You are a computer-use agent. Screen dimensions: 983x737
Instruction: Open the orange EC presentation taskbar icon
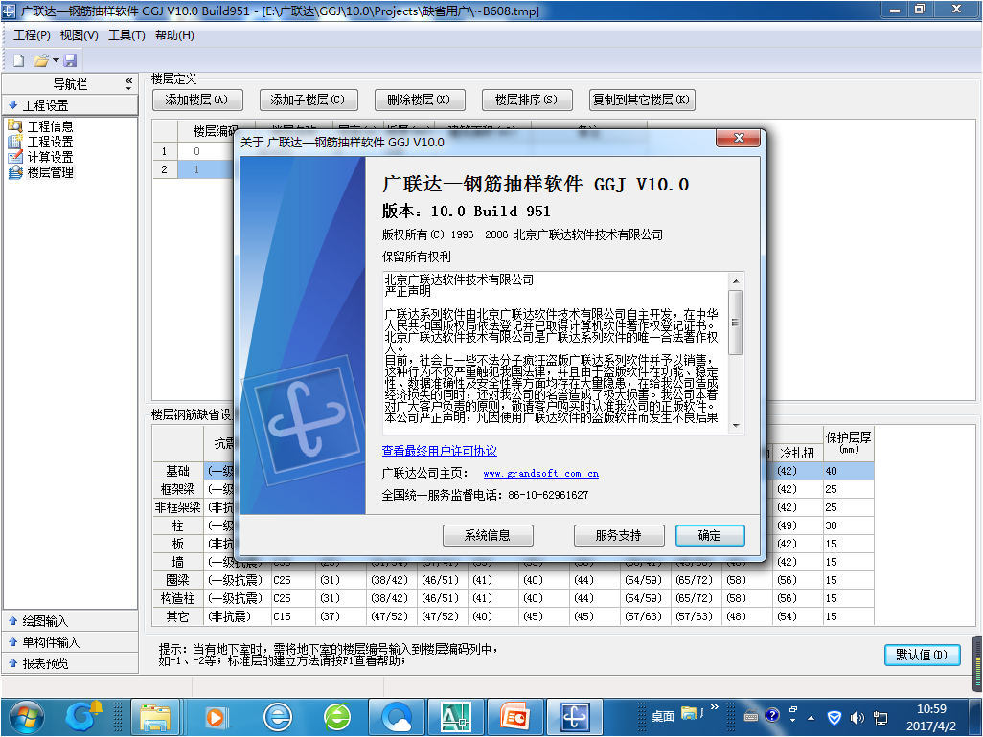pyautogui.click(x=515, y=717)
